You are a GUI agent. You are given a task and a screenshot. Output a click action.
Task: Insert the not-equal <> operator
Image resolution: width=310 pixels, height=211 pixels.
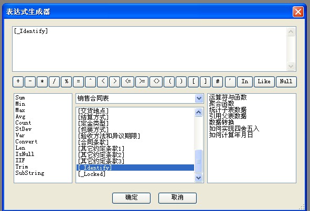pos(156,82)
